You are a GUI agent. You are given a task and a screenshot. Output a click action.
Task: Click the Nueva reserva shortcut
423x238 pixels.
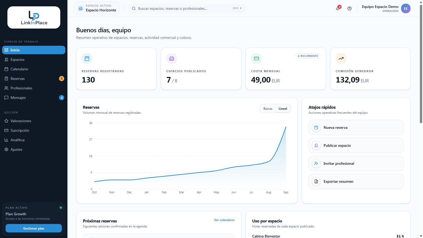356,127
